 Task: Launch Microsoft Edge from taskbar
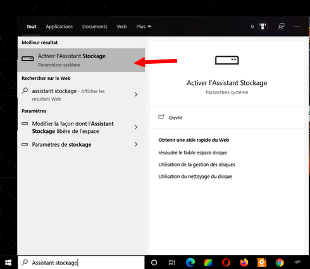point(190,263)
